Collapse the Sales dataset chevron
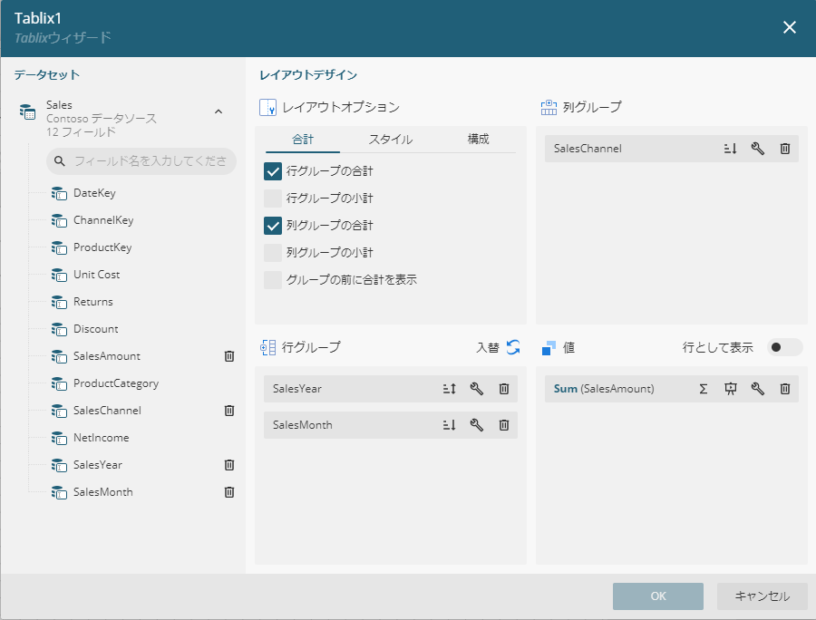This screenshot has height=620, width=816. pyautogui.click(x=218, y=111)
